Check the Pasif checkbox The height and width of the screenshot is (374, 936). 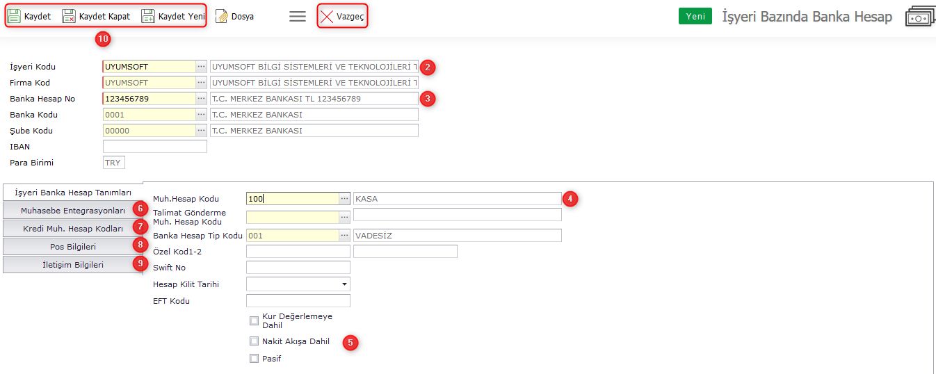click(x=254, y=359)
